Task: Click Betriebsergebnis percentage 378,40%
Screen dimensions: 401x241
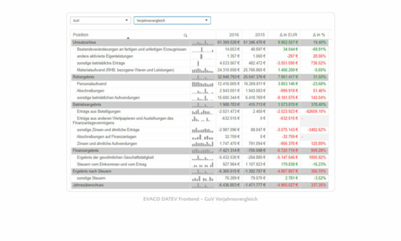Action: click(x=318, y=105)
